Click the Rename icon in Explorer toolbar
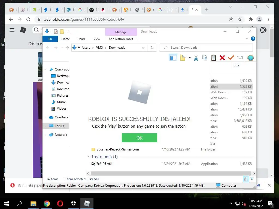Viewport: 279px width, 209px height. coord(240,58)
